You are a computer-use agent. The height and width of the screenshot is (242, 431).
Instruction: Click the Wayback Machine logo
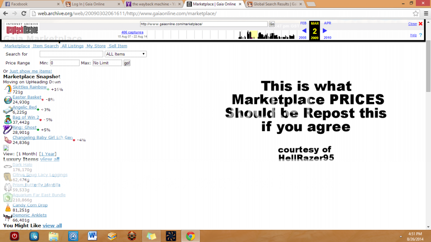(x=22, y=29)
